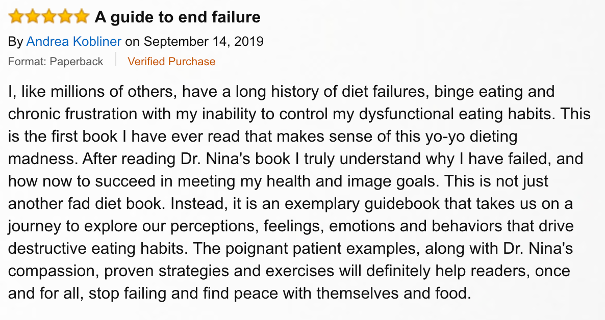
Task: Click the second gold rating star
Action: pos(33,17)
